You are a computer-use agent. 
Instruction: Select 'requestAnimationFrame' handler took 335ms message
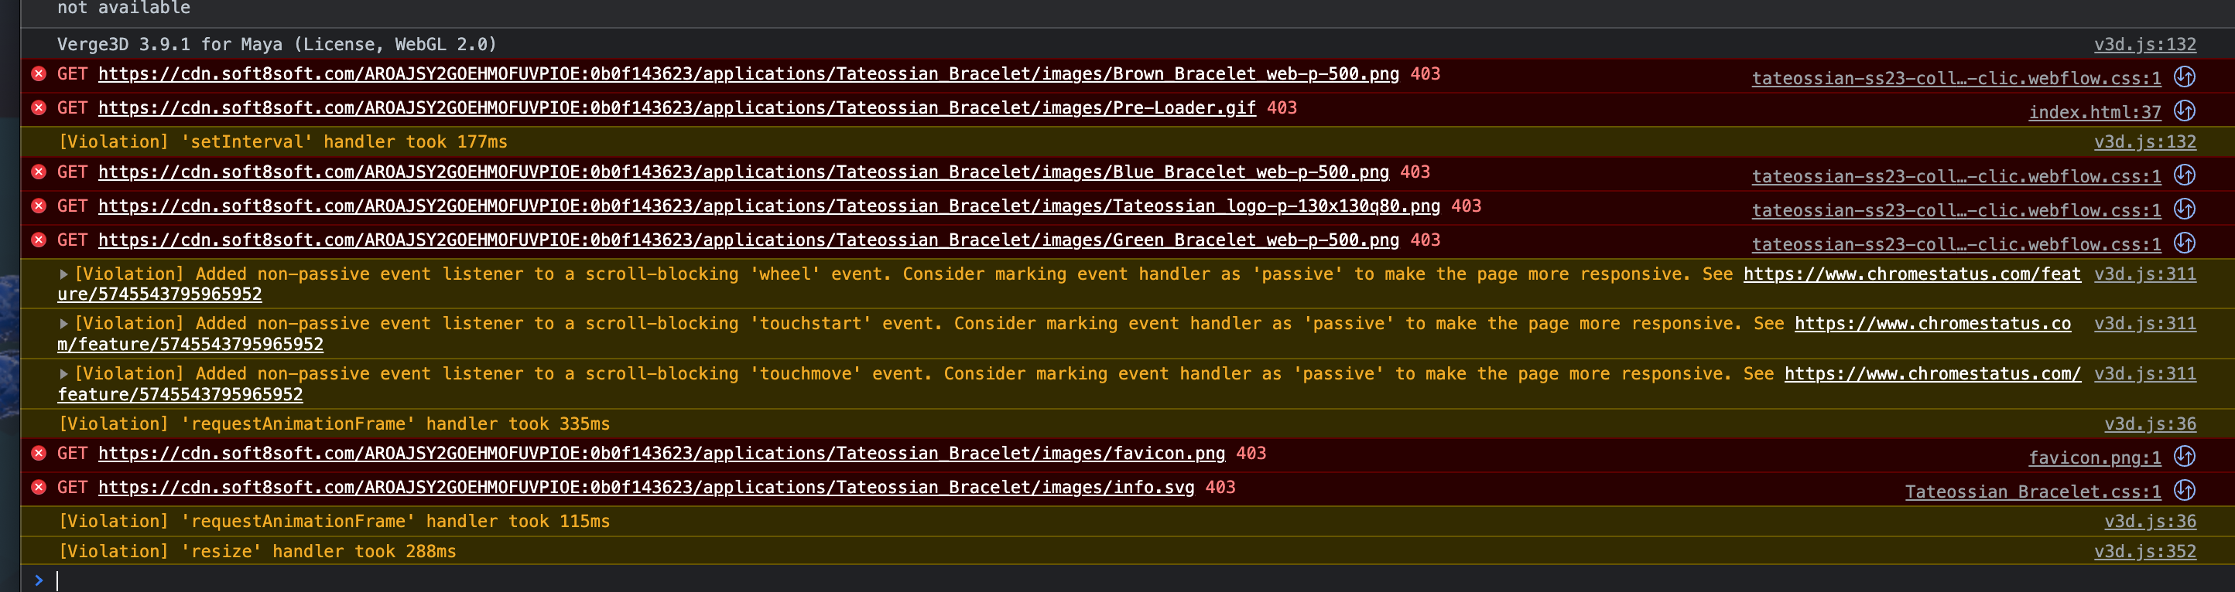pyautogui.click(x=334, y=424)
